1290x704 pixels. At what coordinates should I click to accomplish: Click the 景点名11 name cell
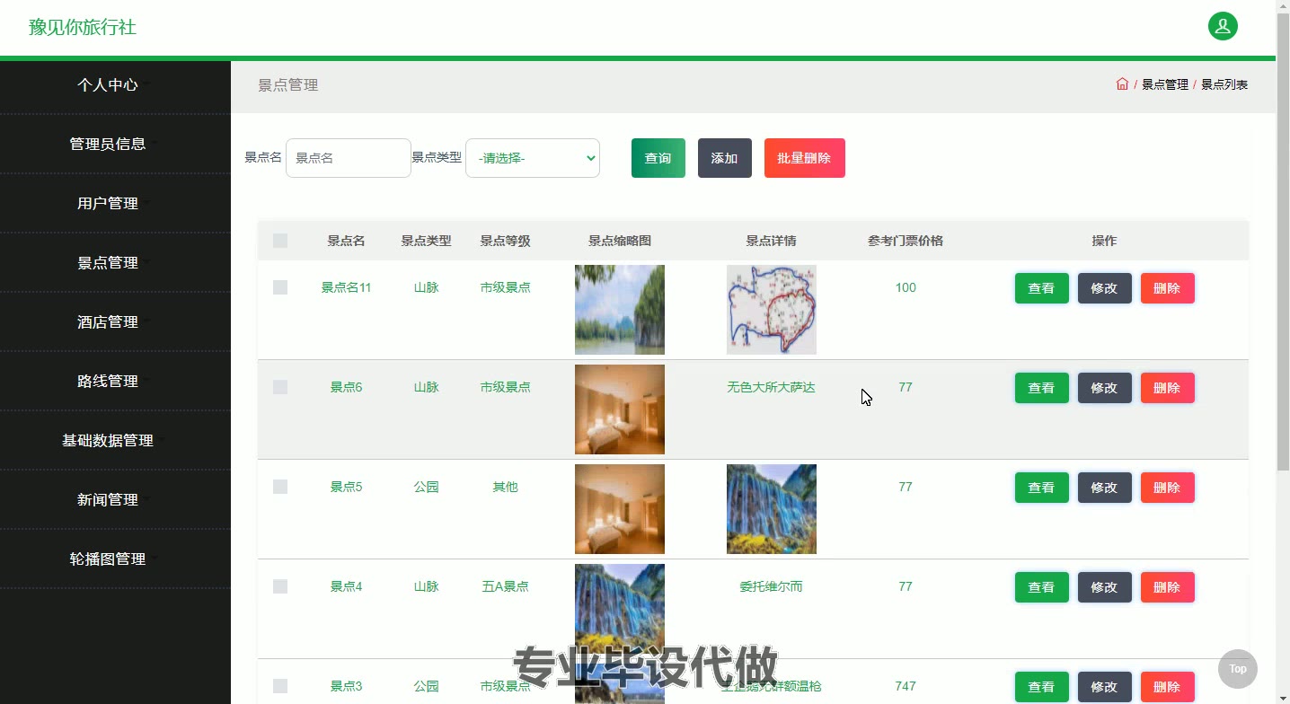346,287
